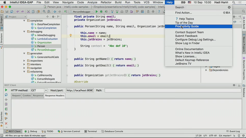Click the scroll from source icon in Project panel
This screenshot has height=138, width=246.
[48, 17]
